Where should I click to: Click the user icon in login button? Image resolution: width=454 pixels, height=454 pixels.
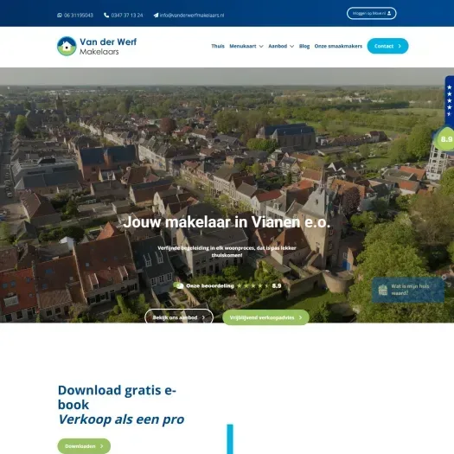click(x=389, y=13)
